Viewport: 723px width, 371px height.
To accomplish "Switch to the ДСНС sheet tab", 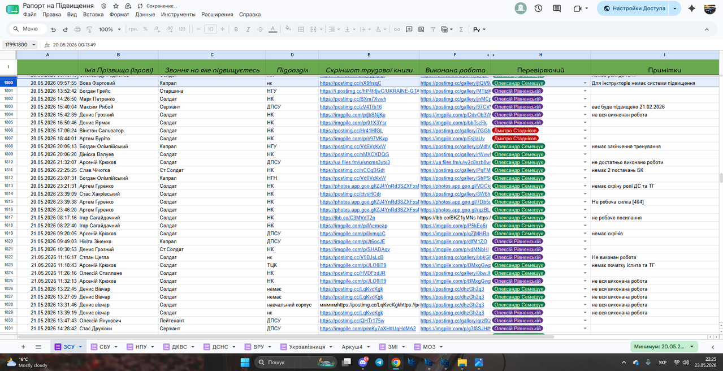I will (x=220, y=347).
